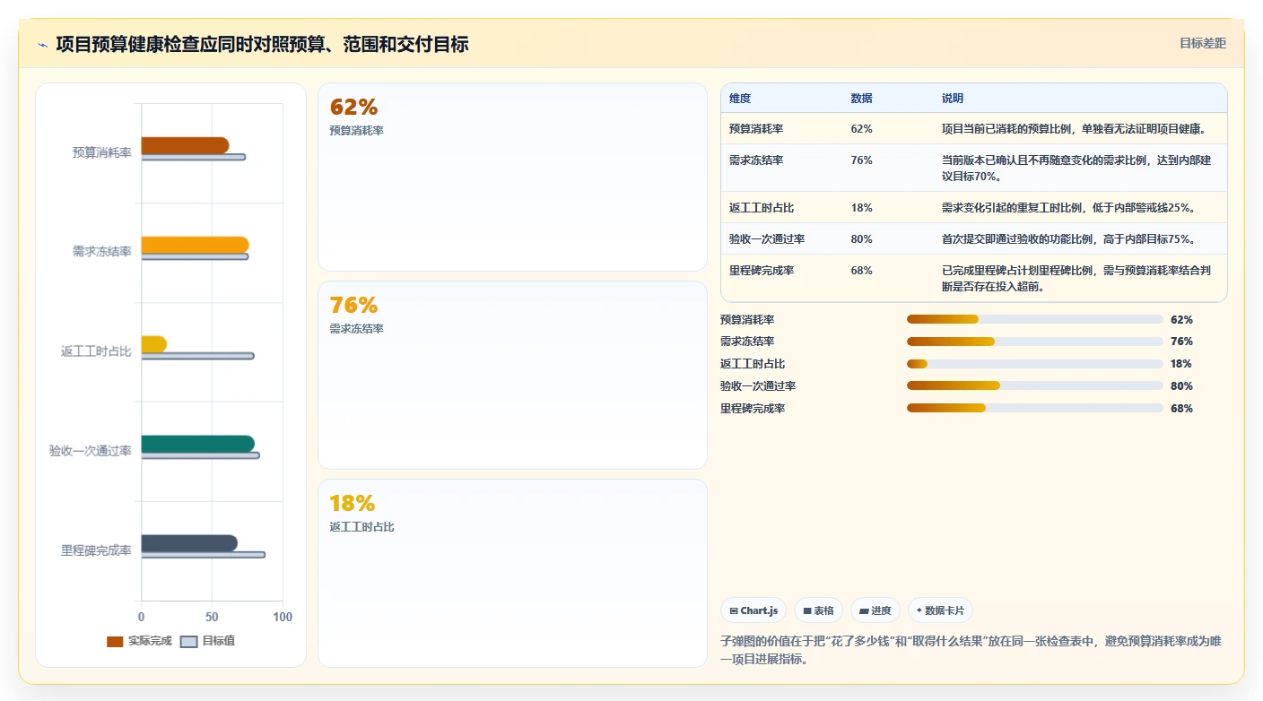
Task: Click the description mentioning 内部警戒线25%
Action: coord(1068,208)
